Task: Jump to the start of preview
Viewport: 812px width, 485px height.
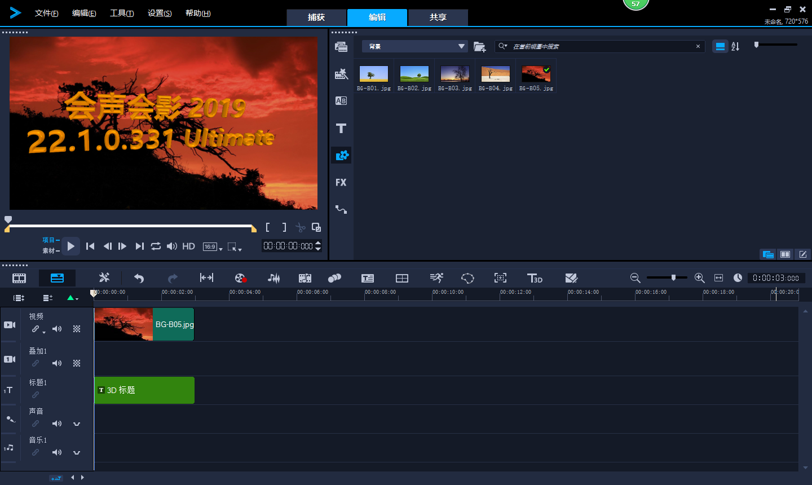Action: (90, 246)
